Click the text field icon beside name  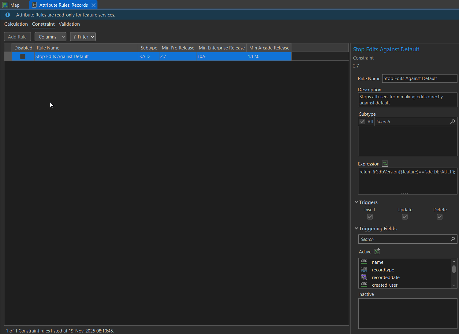[x=364, y=262]
